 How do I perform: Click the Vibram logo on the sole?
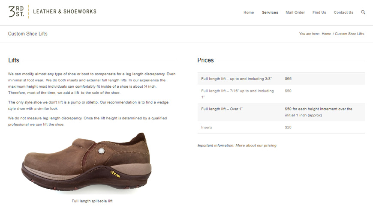115,174
